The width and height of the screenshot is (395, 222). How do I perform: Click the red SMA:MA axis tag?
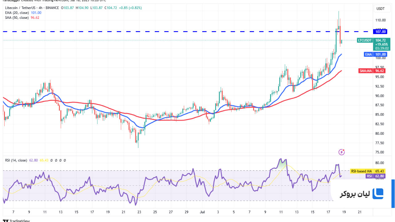click(366, 71)
